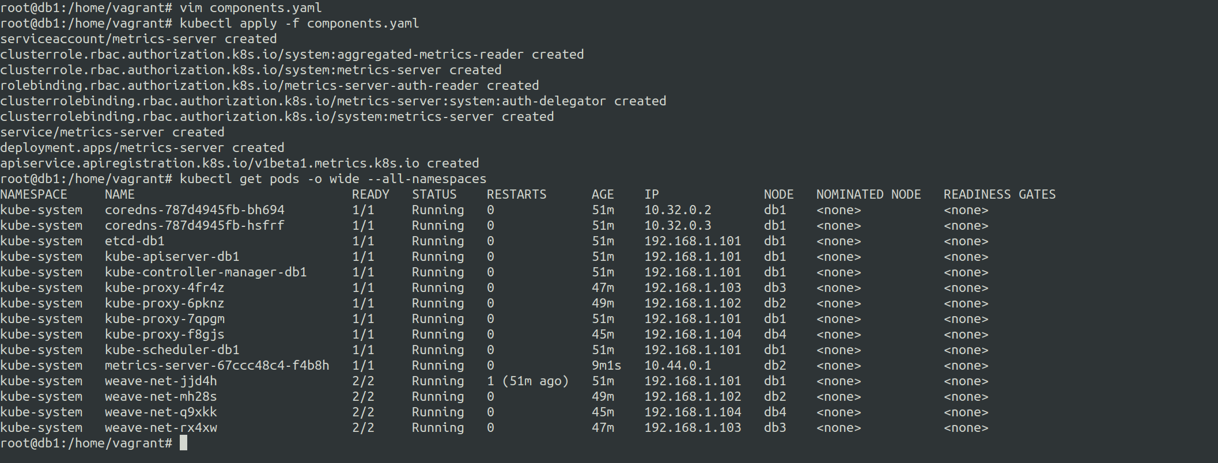This screenshot has height=463, width=1218.
Task: Click the coredns-787d4945fb-bh694 pod name
Action: coord(194,210)
